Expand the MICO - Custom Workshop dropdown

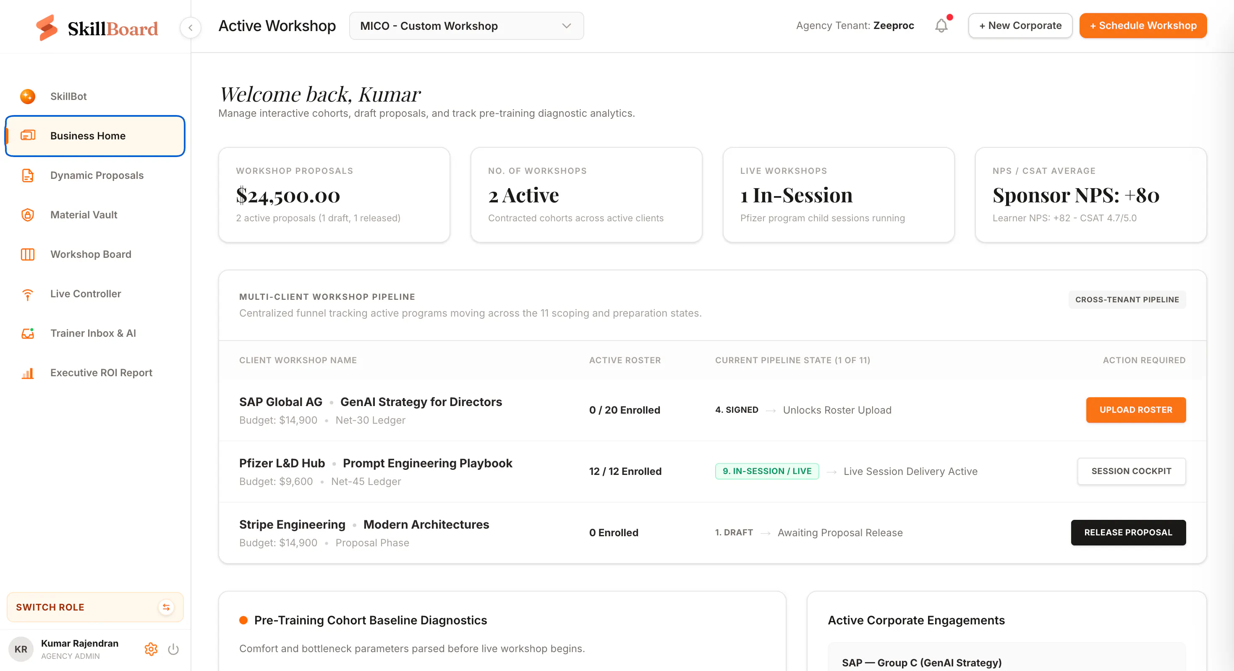[466, 26]
